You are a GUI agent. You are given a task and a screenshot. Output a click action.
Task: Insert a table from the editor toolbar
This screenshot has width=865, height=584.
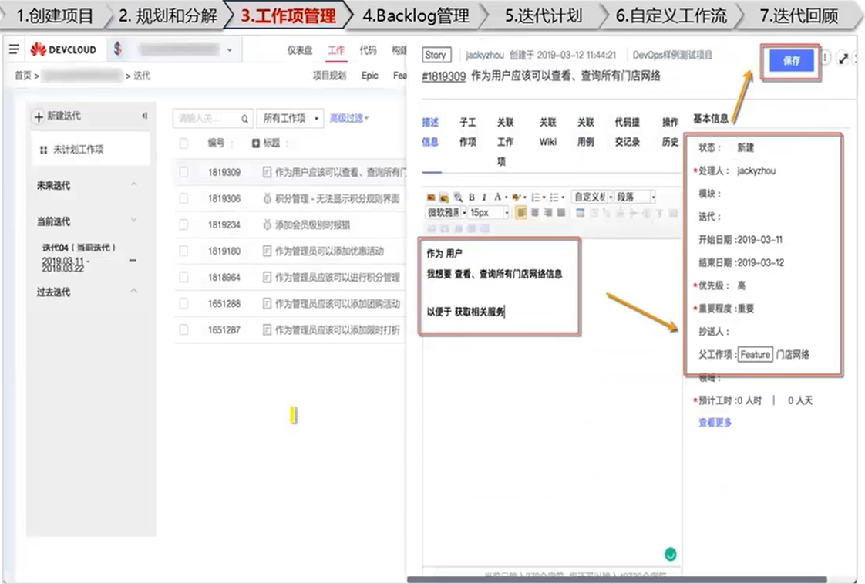click(580, 214)
